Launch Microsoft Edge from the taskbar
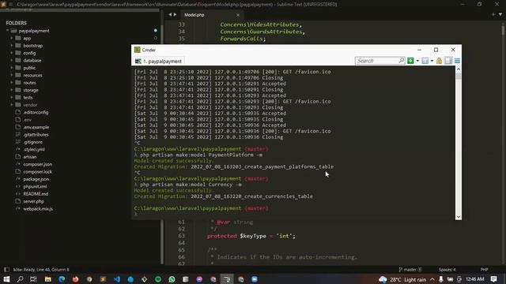The width and height of the screenshot is (506, 284). pos(62,279)
